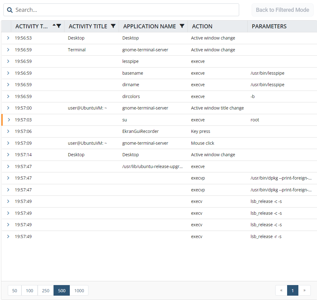The height and width of the screenshot is (300, 317).
Task: Click the Back to Filtered Mode button
Action: coord(282,10)
